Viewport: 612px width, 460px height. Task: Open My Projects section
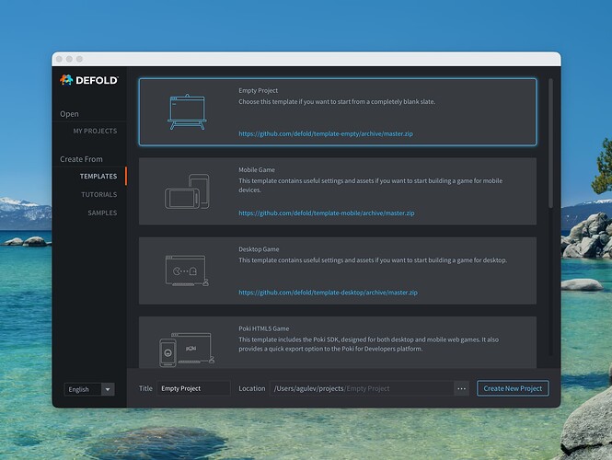(95, 132)
